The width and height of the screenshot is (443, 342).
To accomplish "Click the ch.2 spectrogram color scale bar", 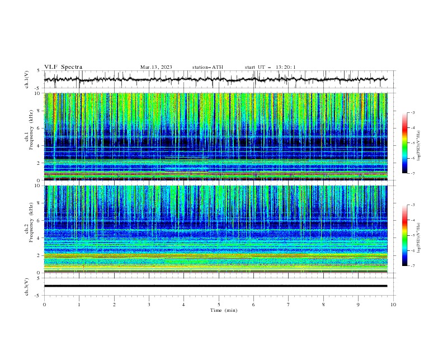I will click(405, 235).
